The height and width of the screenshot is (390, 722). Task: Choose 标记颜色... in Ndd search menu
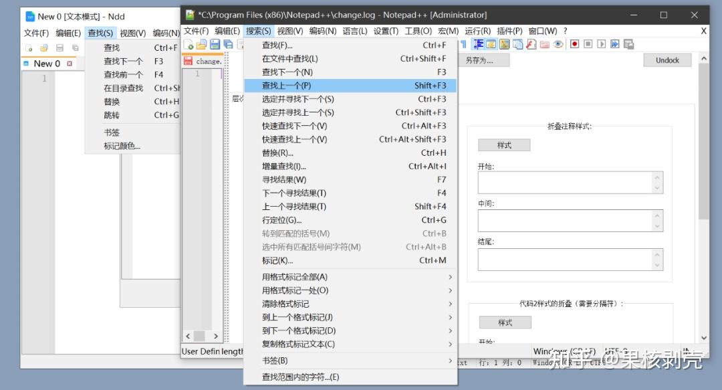pos(132,146)
